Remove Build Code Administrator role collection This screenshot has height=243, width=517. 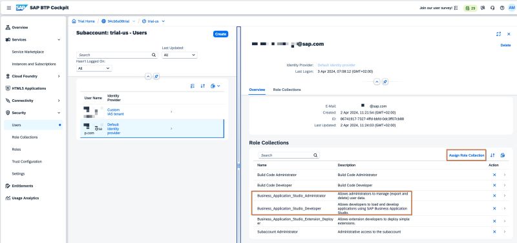coord(494,175)
